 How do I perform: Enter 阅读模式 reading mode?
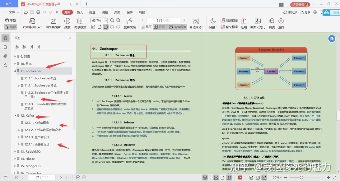80,24
